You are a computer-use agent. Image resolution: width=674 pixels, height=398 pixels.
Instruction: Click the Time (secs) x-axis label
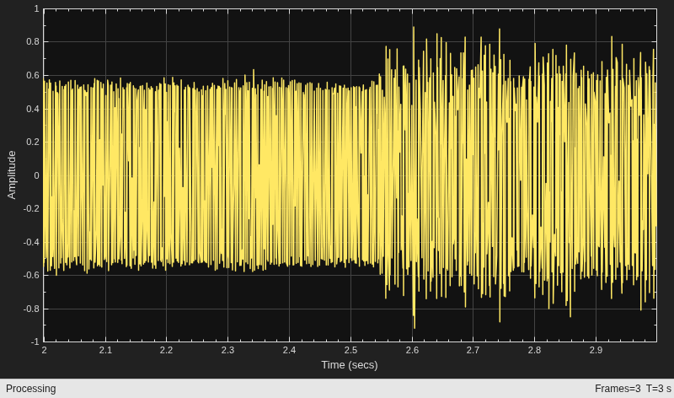pos(350,365)
